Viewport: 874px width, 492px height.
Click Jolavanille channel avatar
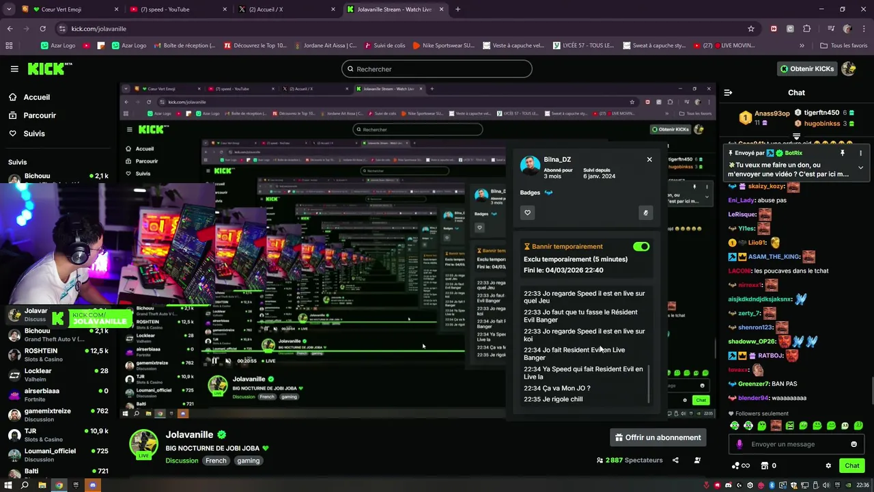click(x=144, y=444)
